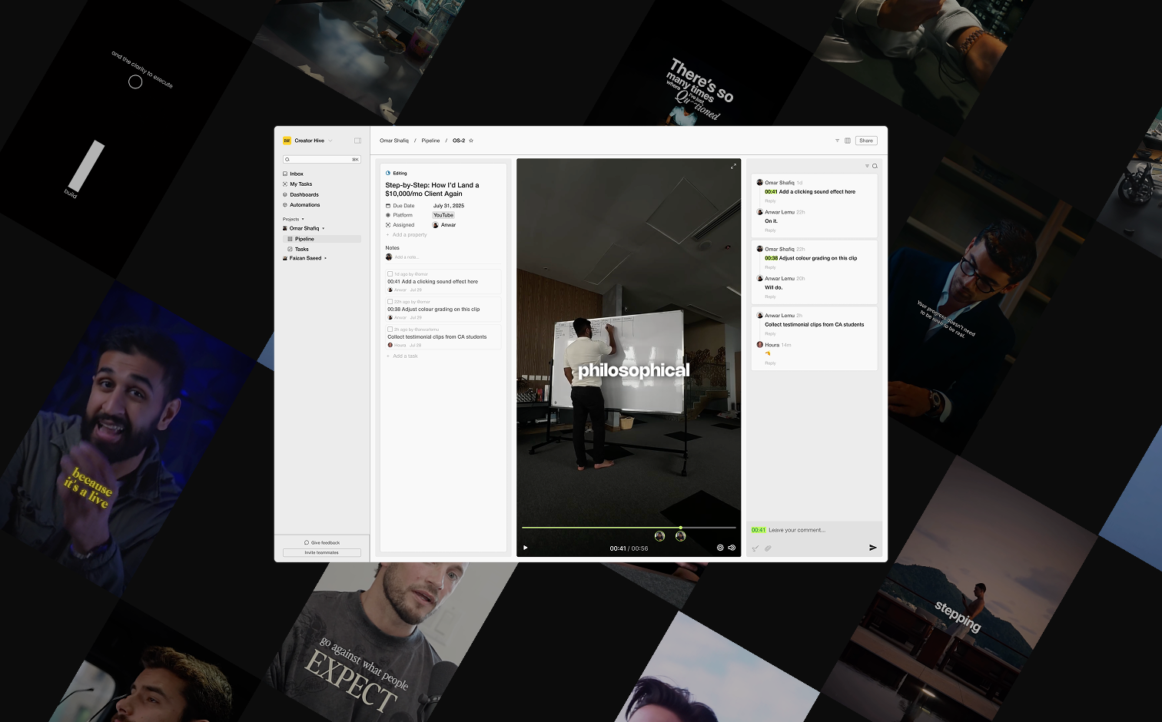Tick the testimonial clips task checkbox
Viewport: 1162px width, 722px height.
coord(390,330)
